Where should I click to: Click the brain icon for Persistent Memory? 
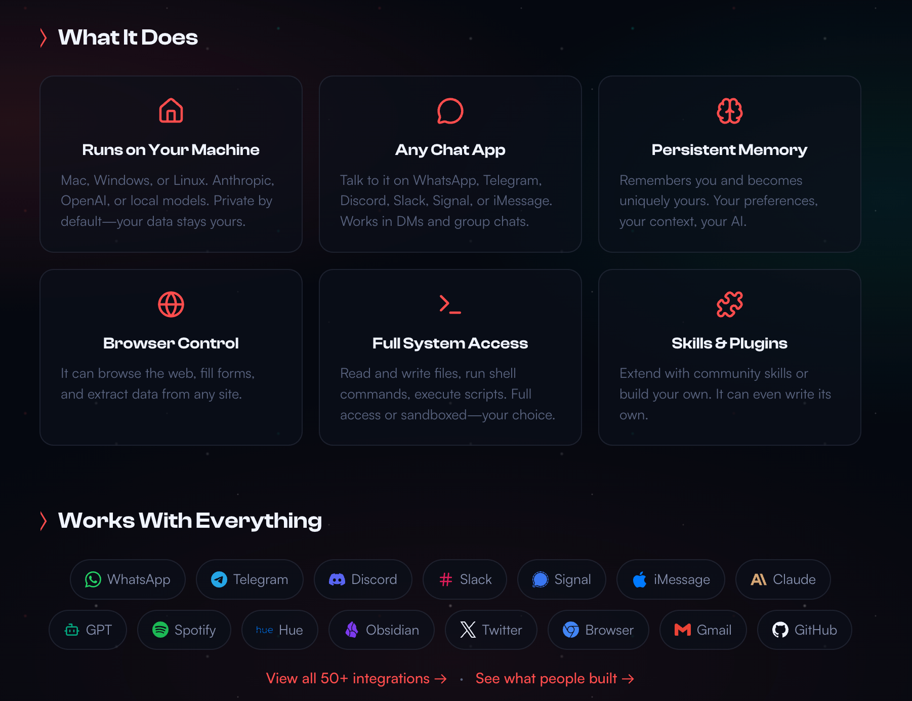click(x=729, y=111)
